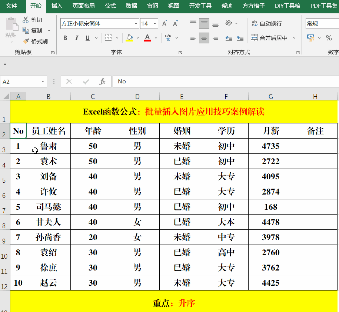
Task: Open the Name Box dropdown arrow
Action: tap(43, 82)
